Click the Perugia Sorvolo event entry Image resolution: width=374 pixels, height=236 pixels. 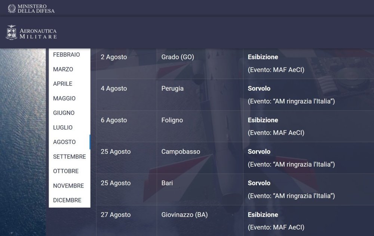[259, 89]
